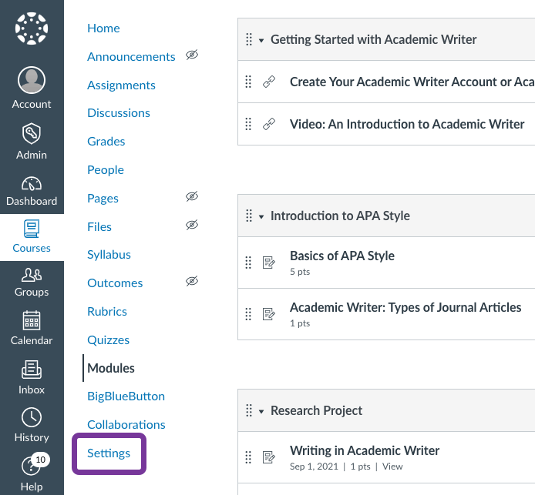Open the History clock icon

[32, 417]
